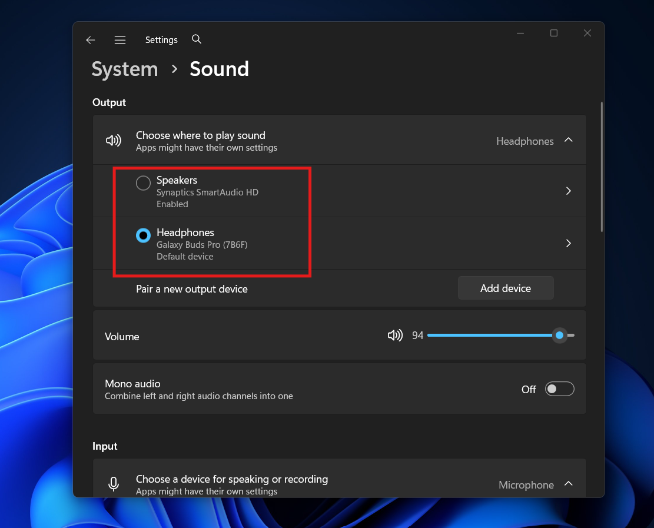Navigate to System via breadcrumb
This screenshot has height=528, width=654.
[x=124, y=69]
